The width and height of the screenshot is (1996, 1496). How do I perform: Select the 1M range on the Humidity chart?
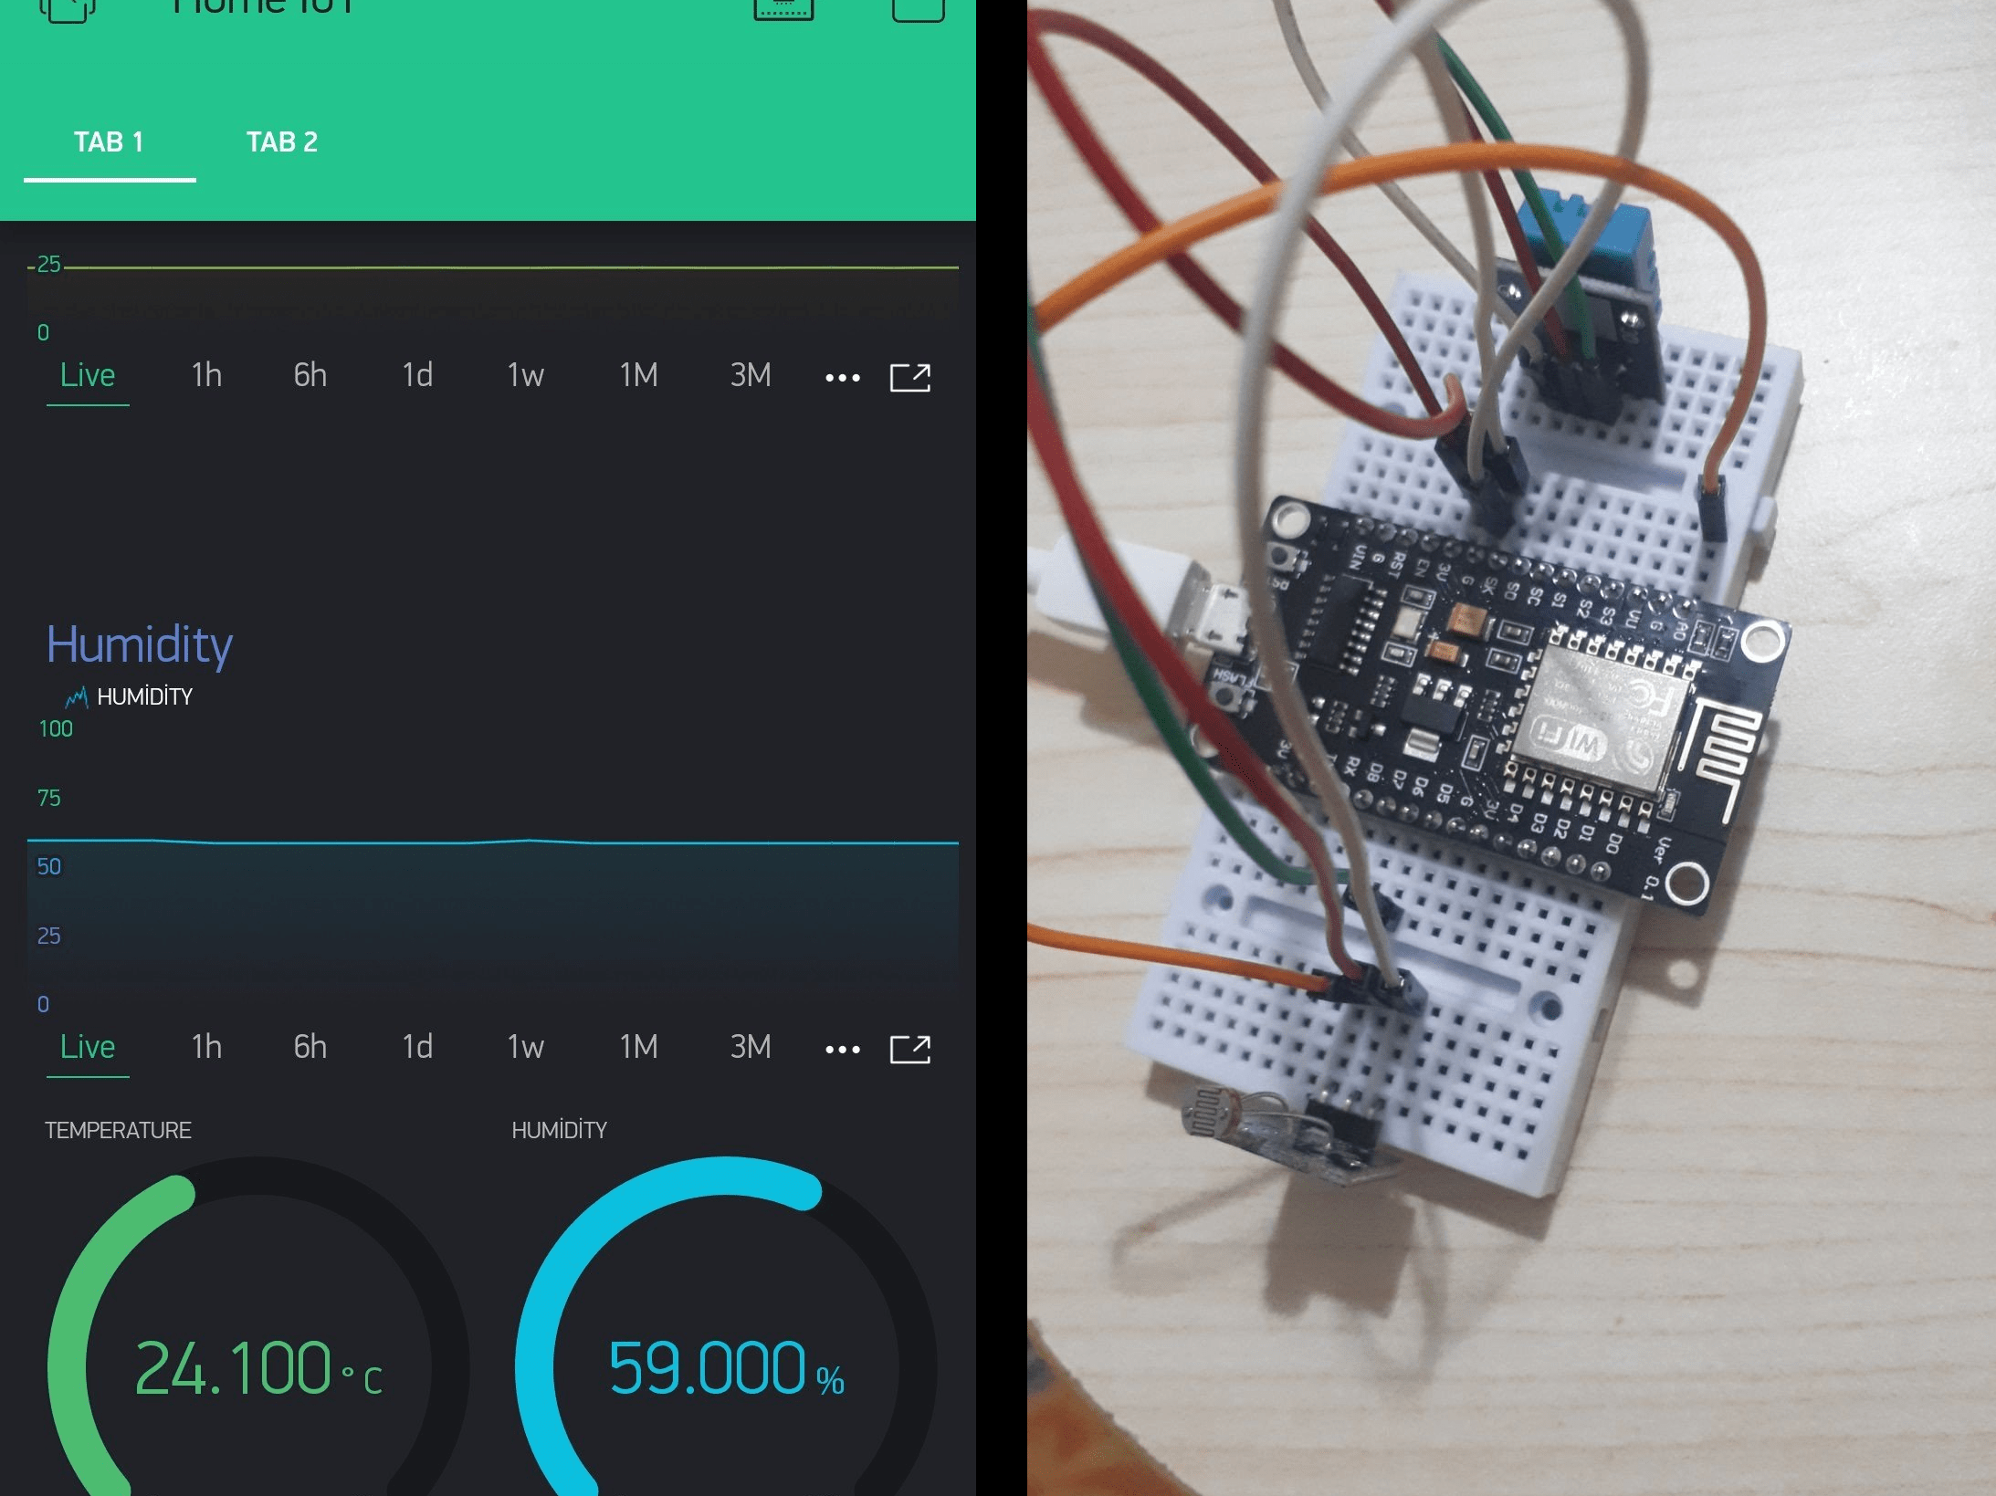pos(637,1048)
